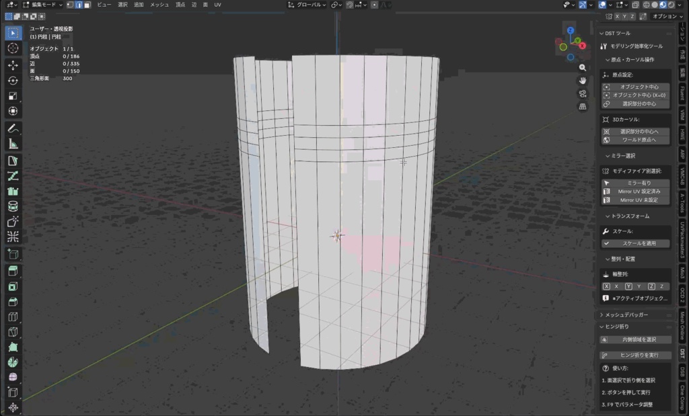689x416 pixels.
Task: Select the Move tool in the left toolbar
Action: pyautogui.click(x=12, y=65)
